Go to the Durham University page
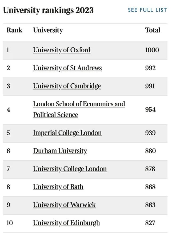The image size is (176, 240). click(60, 151)
